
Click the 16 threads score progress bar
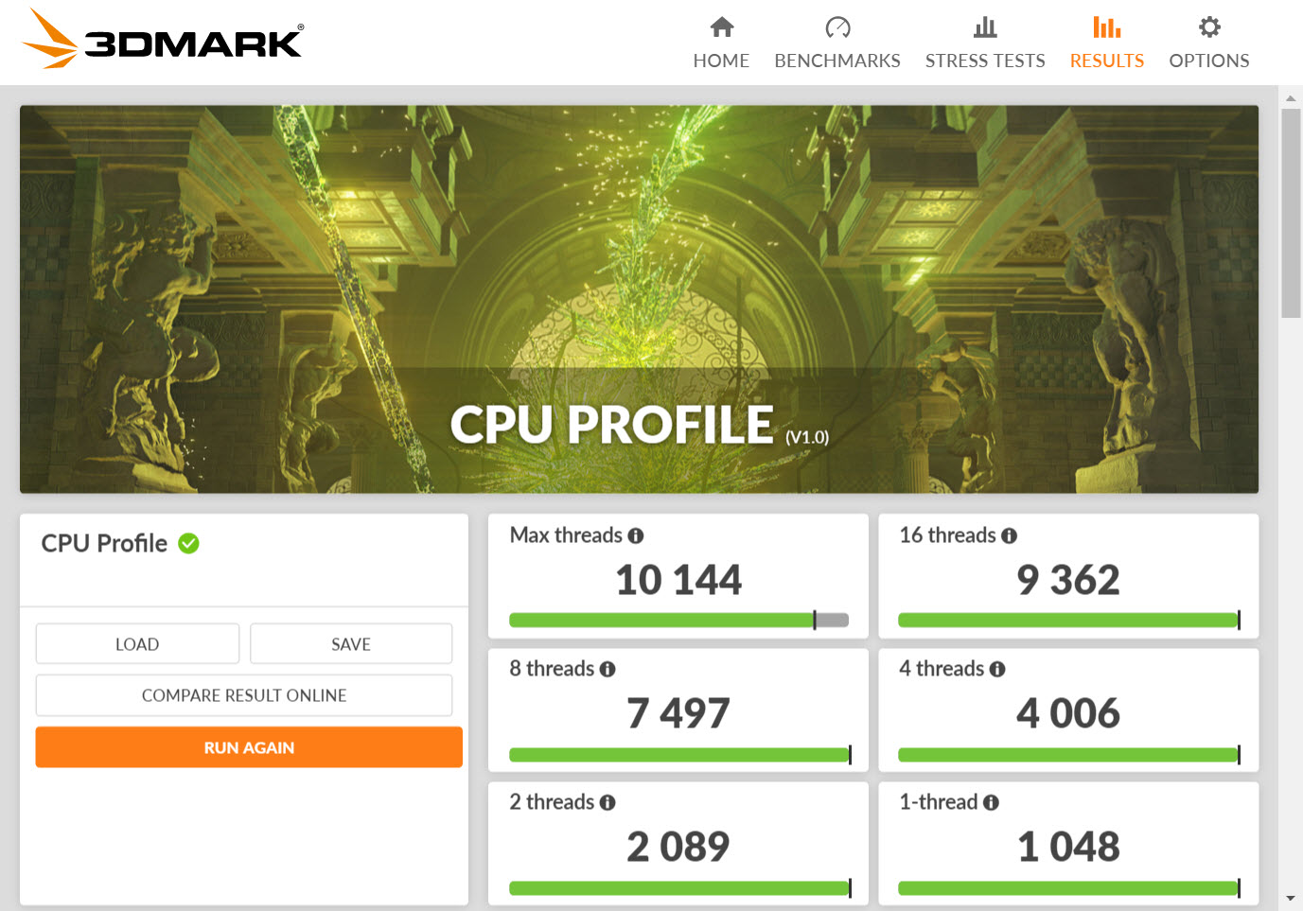pos(1069,621)
